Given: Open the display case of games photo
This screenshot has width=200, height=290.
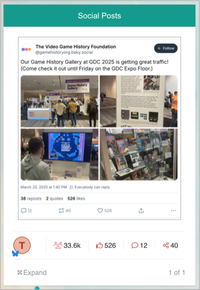Looking at the screenshot, I should [139, 154].
